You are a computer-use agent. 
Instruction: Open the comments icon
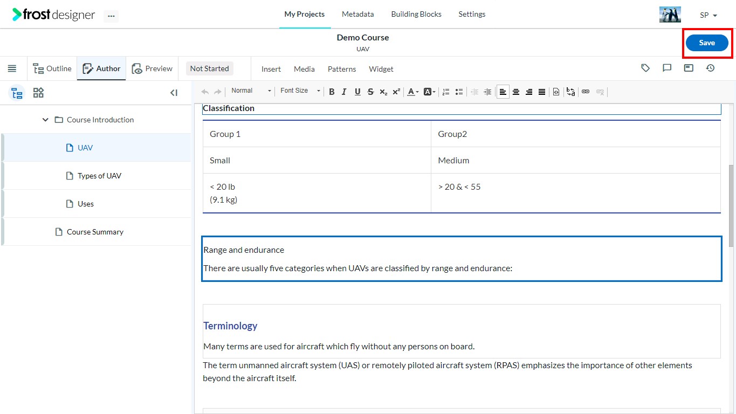click(x=667, y=68)
